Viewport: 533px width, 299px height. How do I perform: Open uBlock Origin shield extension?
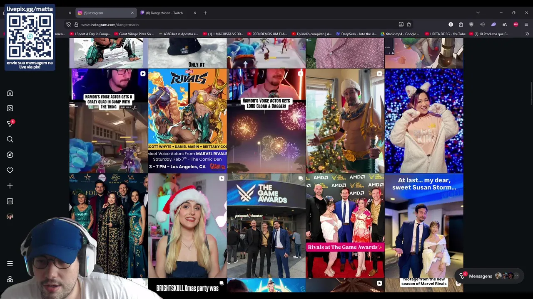(471, 25)
